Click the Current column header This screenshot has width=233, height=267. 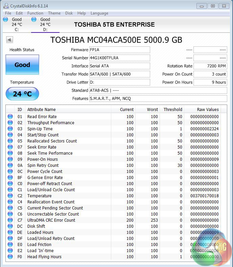123,110
